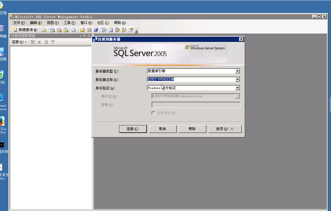Click the Summary page toolbar icon

111,30
